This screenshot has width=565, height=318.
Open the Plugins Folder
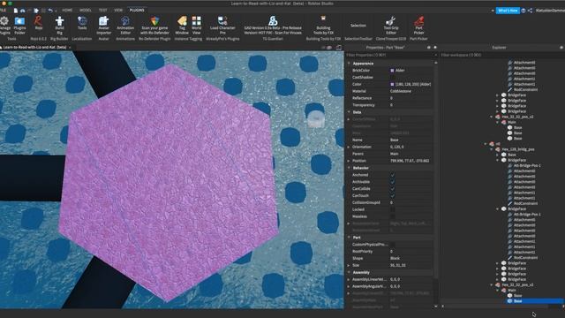click(x=19, y=26)
